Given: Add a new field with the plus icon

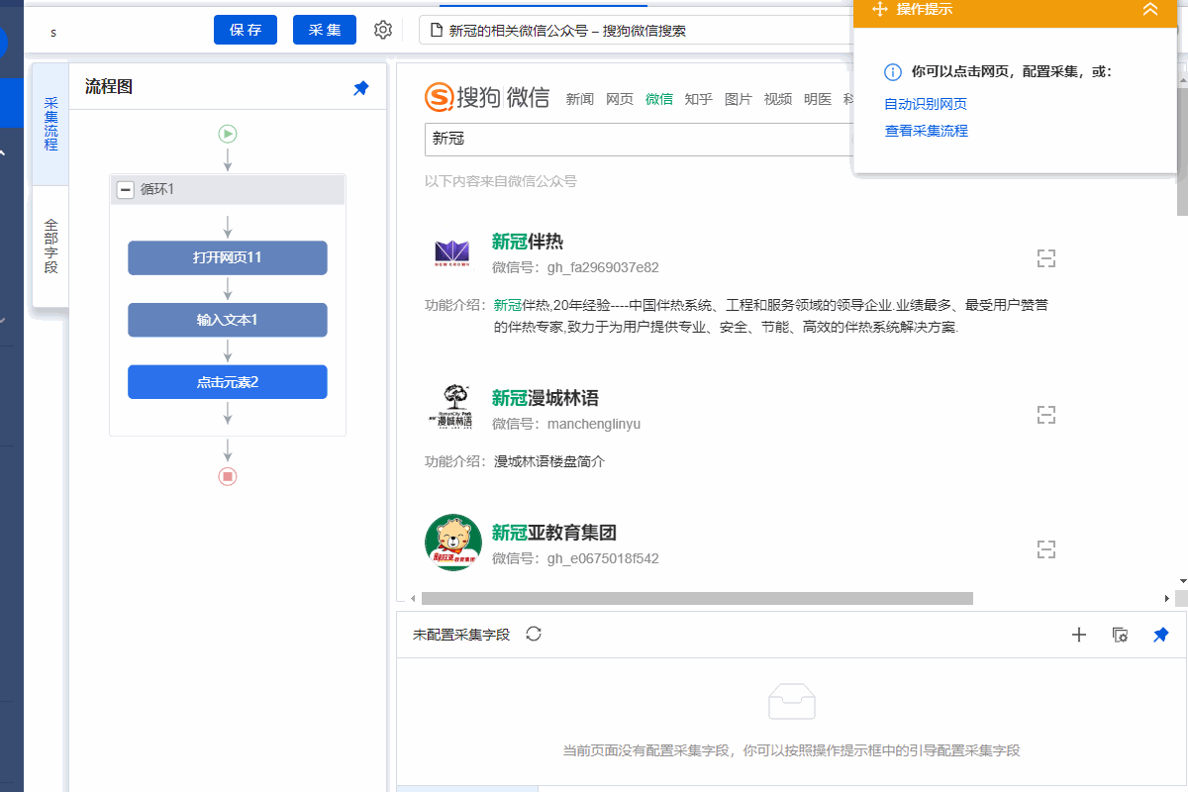Looking at the screenshot, I should 1079,635.
